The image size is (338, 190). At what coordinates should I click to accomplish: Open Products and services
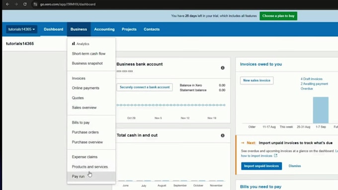tap(91, 167)
